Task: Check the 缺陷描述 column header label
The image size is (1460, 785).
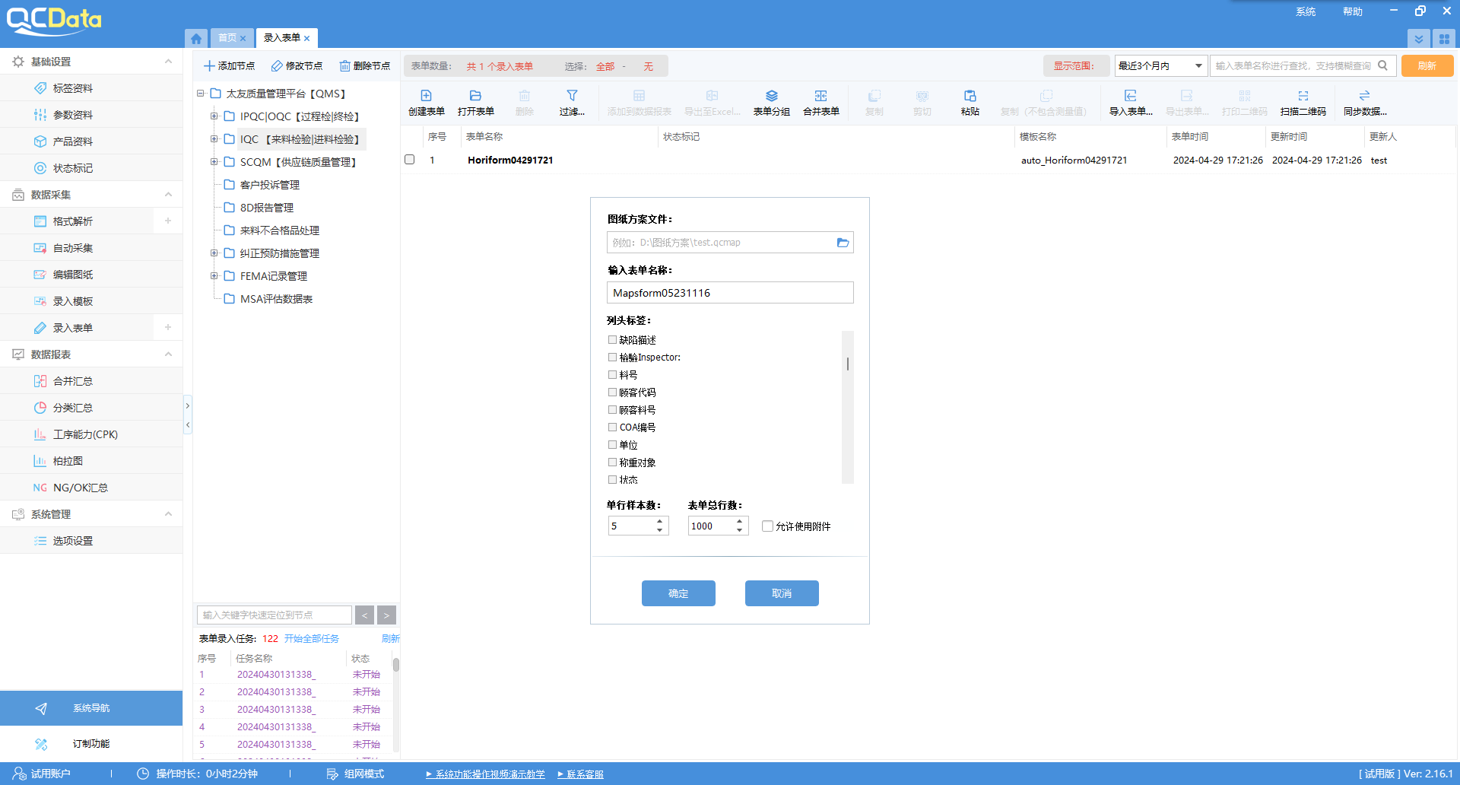Action: pos(613,339)
